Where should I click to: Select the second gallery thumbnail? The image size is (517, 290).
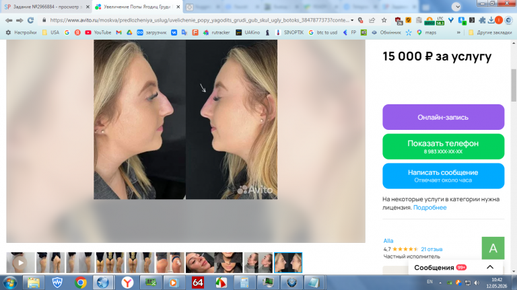tap(50, 262)
